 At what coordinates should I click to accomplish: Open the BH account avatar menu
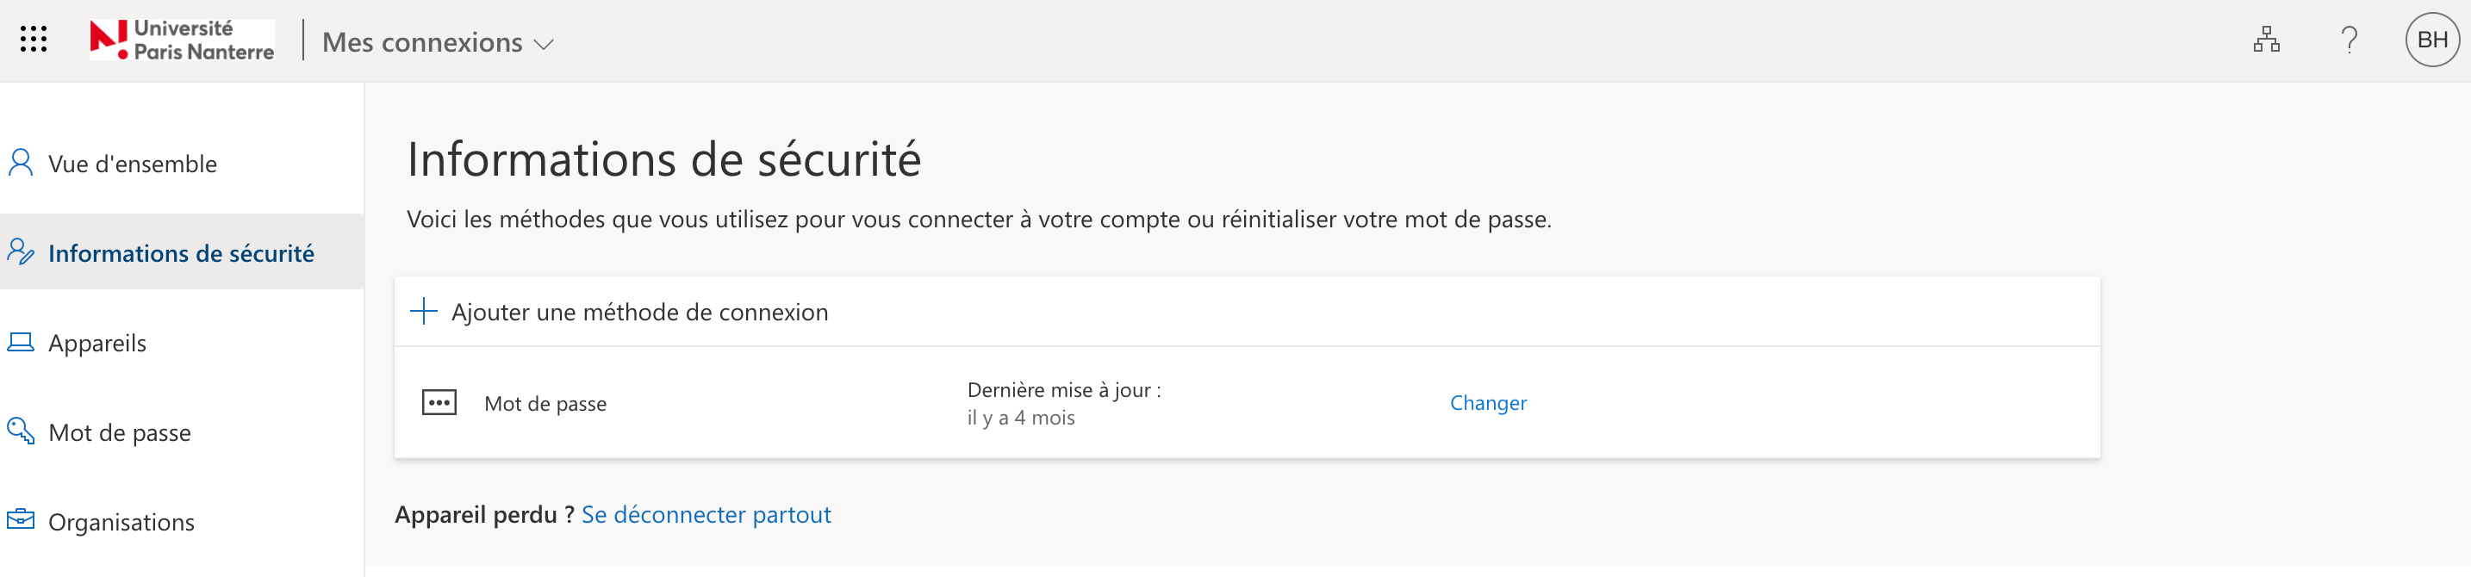point(2431,40)
